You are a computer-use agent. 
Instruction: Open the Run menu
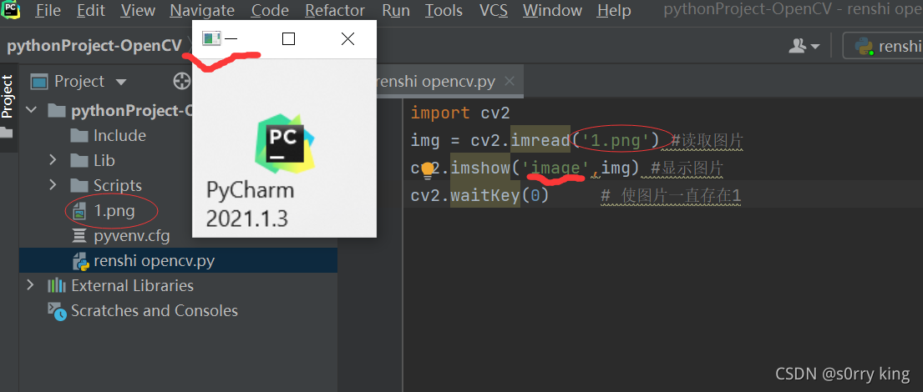click(x=396, y=11)
